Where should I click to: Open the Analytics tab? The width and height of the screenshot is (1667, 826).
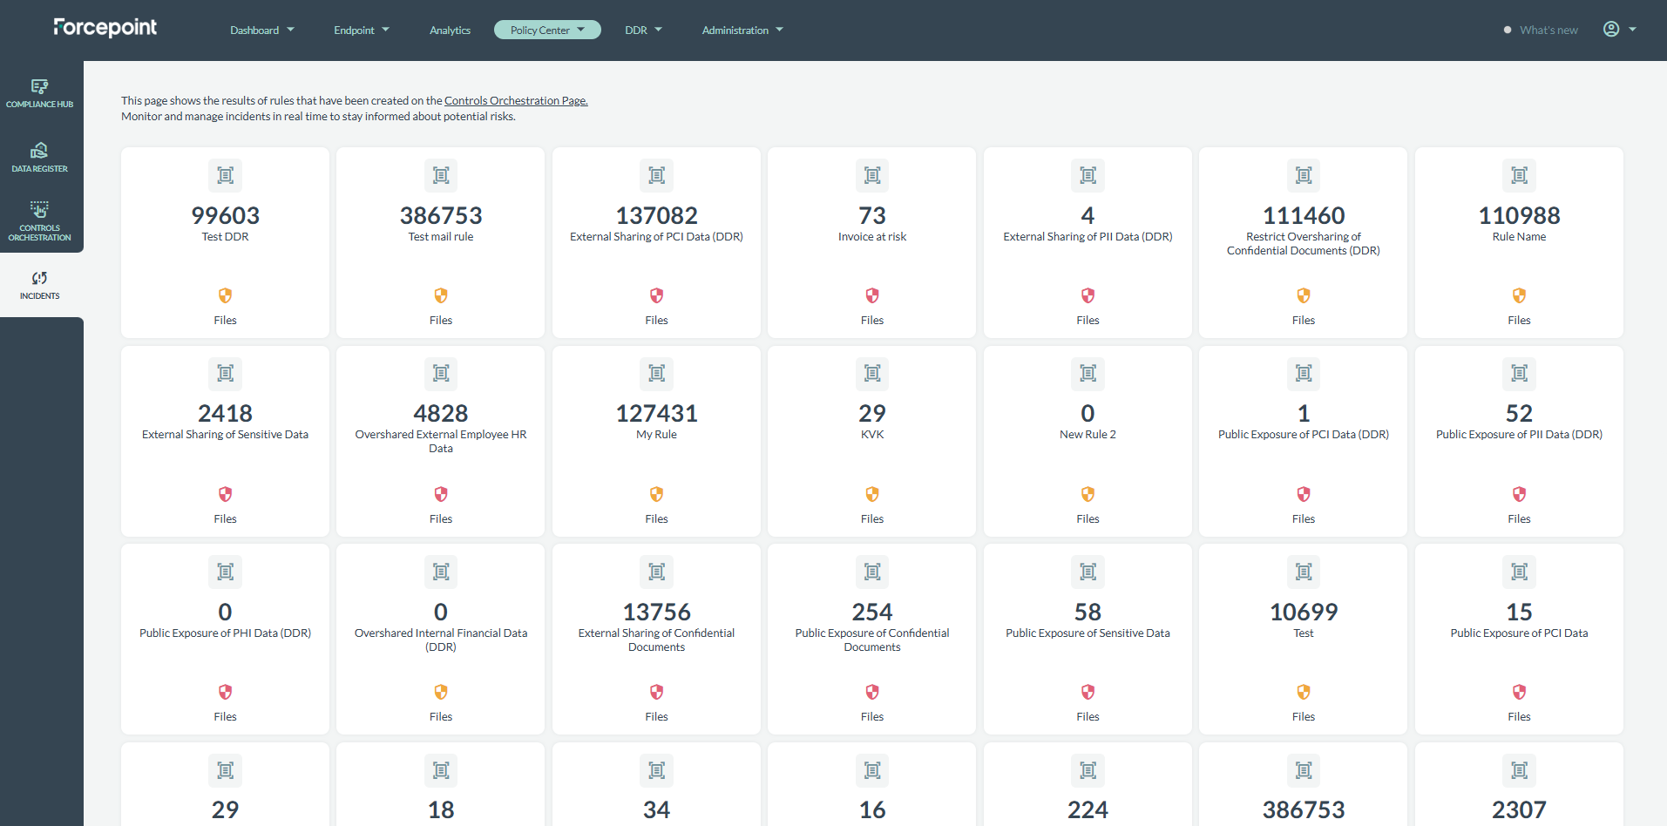tap(450, 30)
